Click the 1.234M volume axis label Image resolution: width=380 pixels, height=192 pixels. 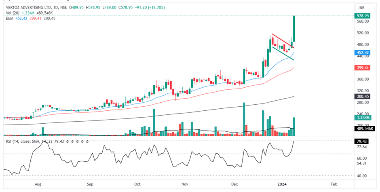tap(362, 117)
